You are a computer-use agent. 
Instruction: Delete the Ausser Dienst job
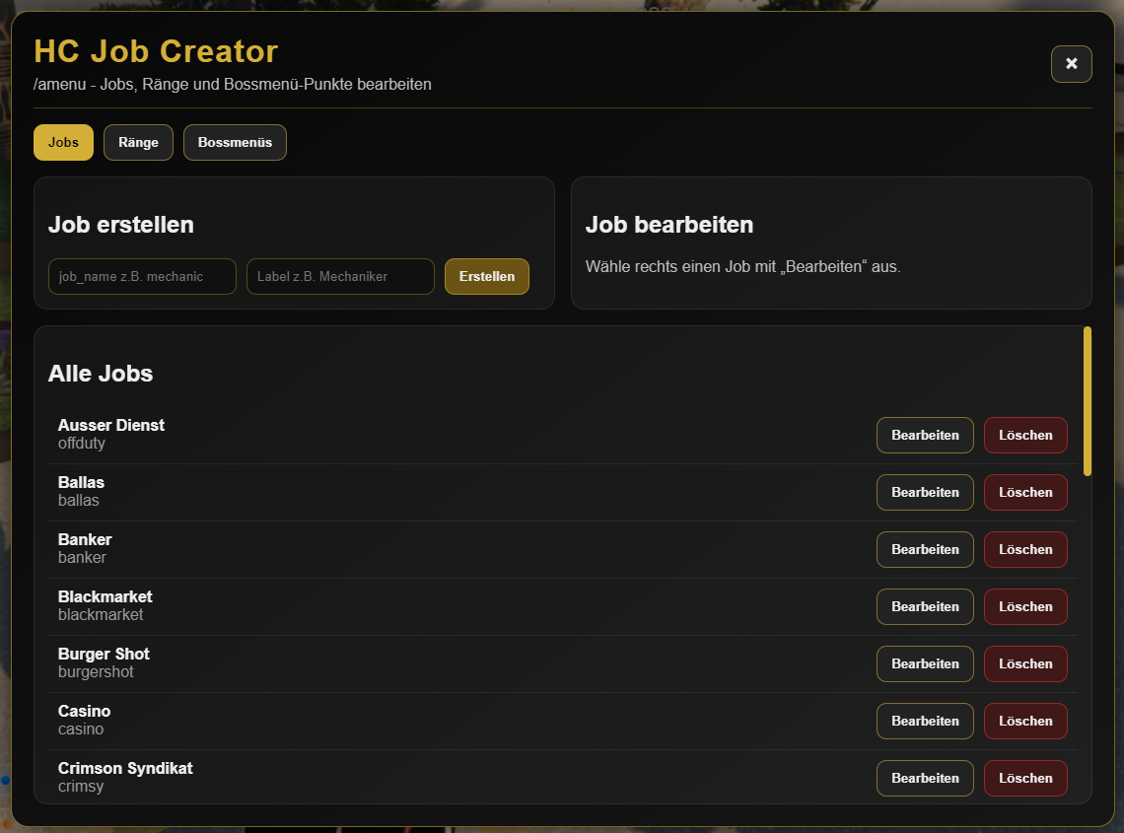tap(1025, 435)
